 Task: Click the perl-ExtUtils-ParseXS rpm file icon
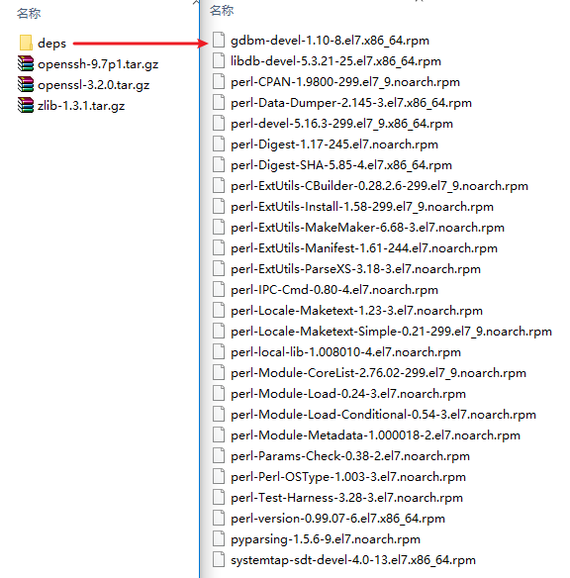coord(219,268)
